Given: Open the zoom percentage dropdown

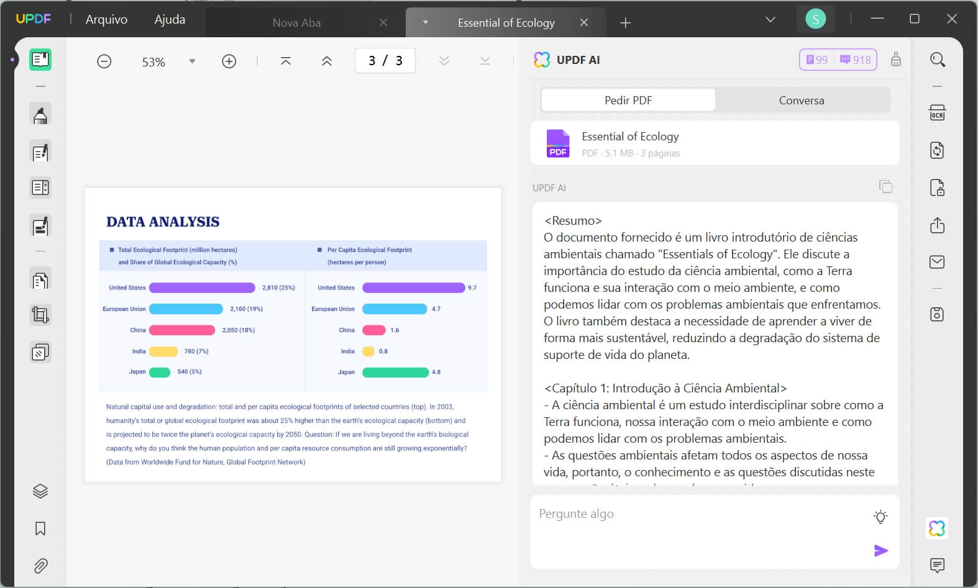Looking at the screenshot, I should point(192,61).
